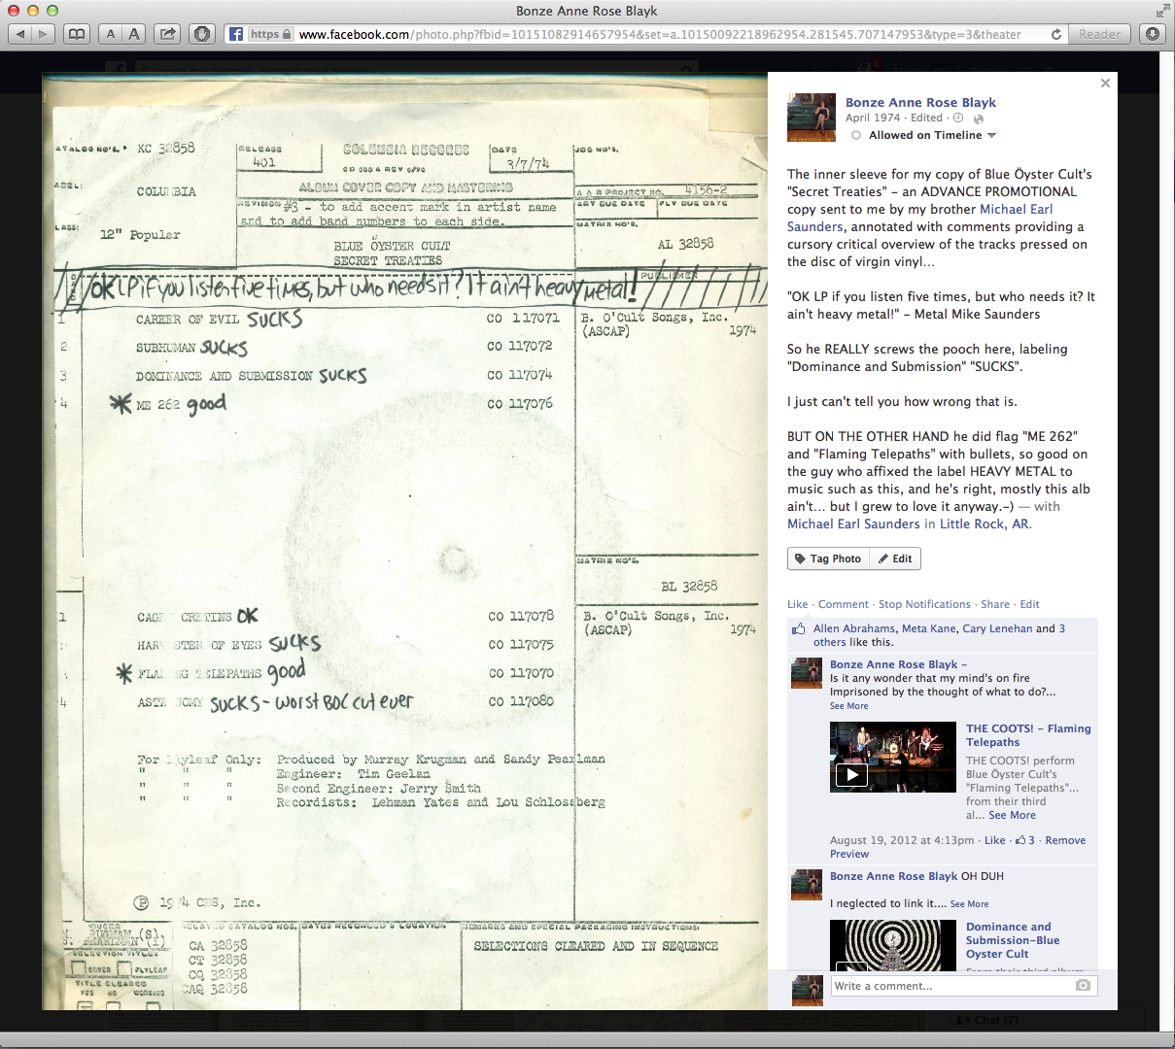
Task: Click the Facebook favicon in the address bar
Action: tap(236, 34)
